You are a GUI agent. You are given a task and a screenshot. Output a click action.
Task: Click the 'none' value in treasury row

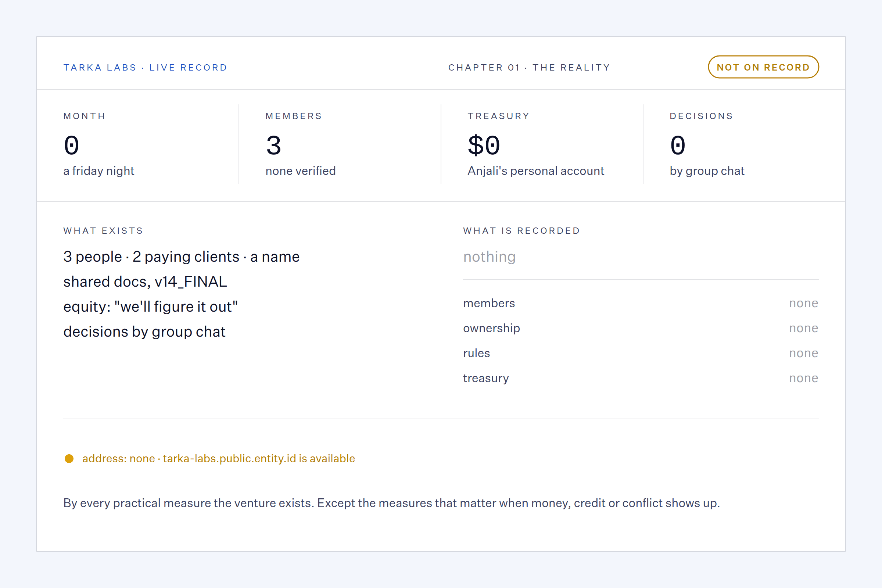[804, 378]
